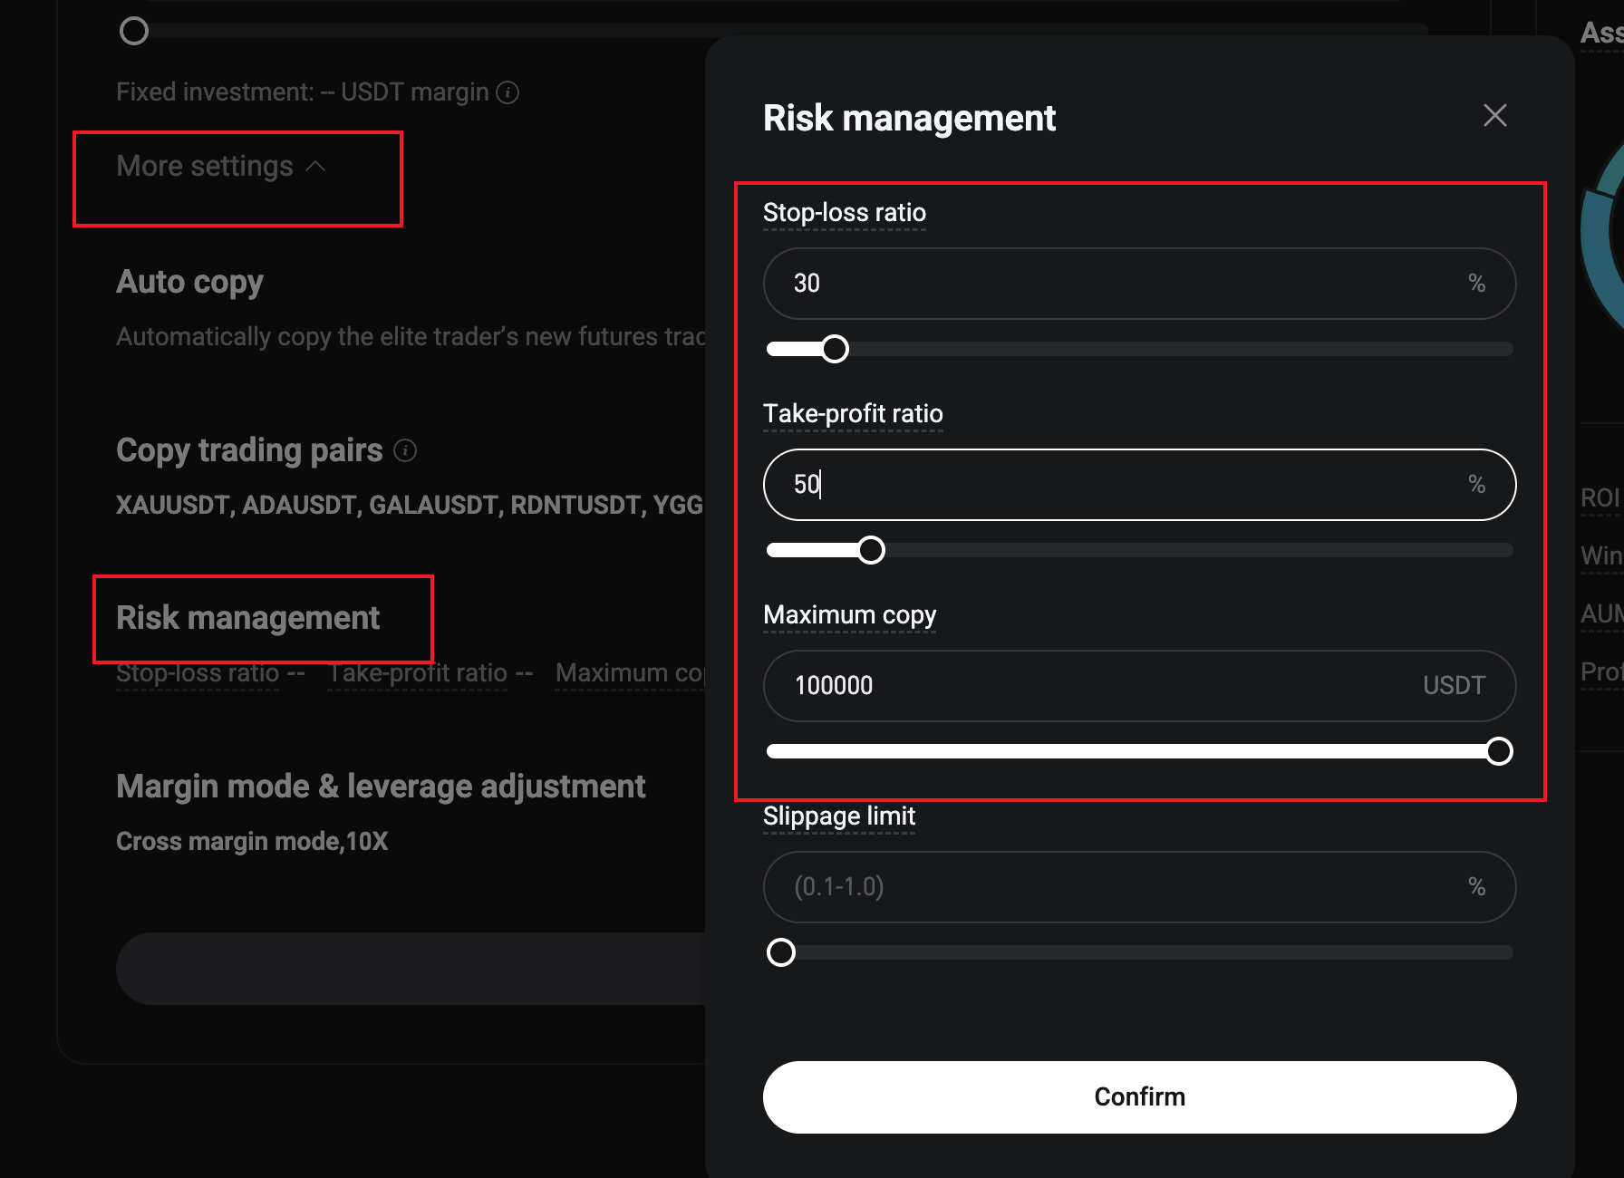Screen dimensions: 1624x1178
Task: Click the Maximum copy slider handle
Action: 1499,751
